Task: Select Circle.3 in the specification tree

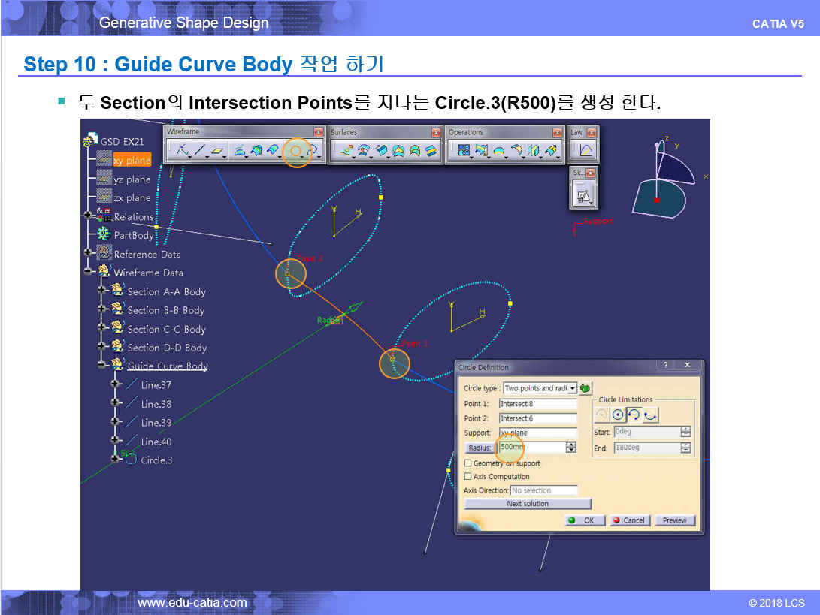Action: tap(156, 460)
